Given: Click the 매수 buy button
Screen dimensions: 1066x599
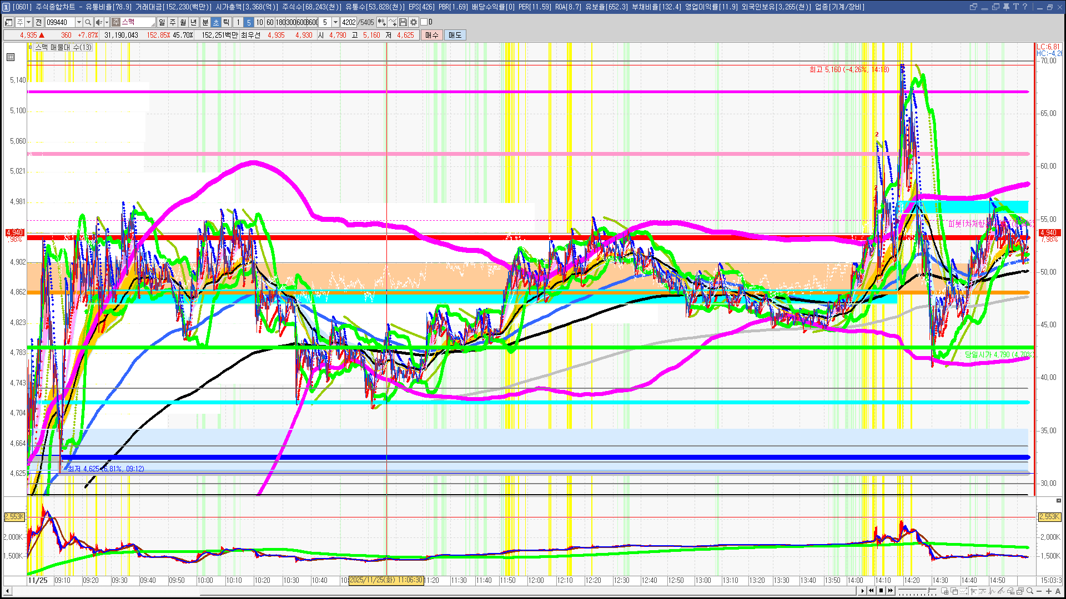Looking at the screenshot, I should click(432, 35).
